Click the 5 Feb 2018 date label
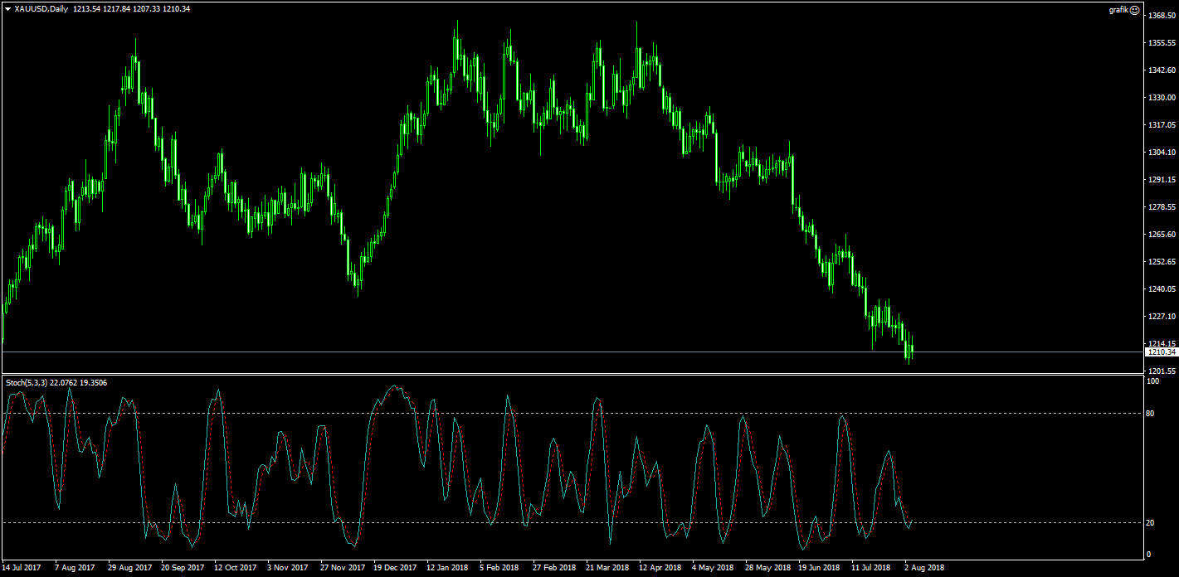Image resolution: width=1179 pixels, height=577 pixels. pos(499,568)
